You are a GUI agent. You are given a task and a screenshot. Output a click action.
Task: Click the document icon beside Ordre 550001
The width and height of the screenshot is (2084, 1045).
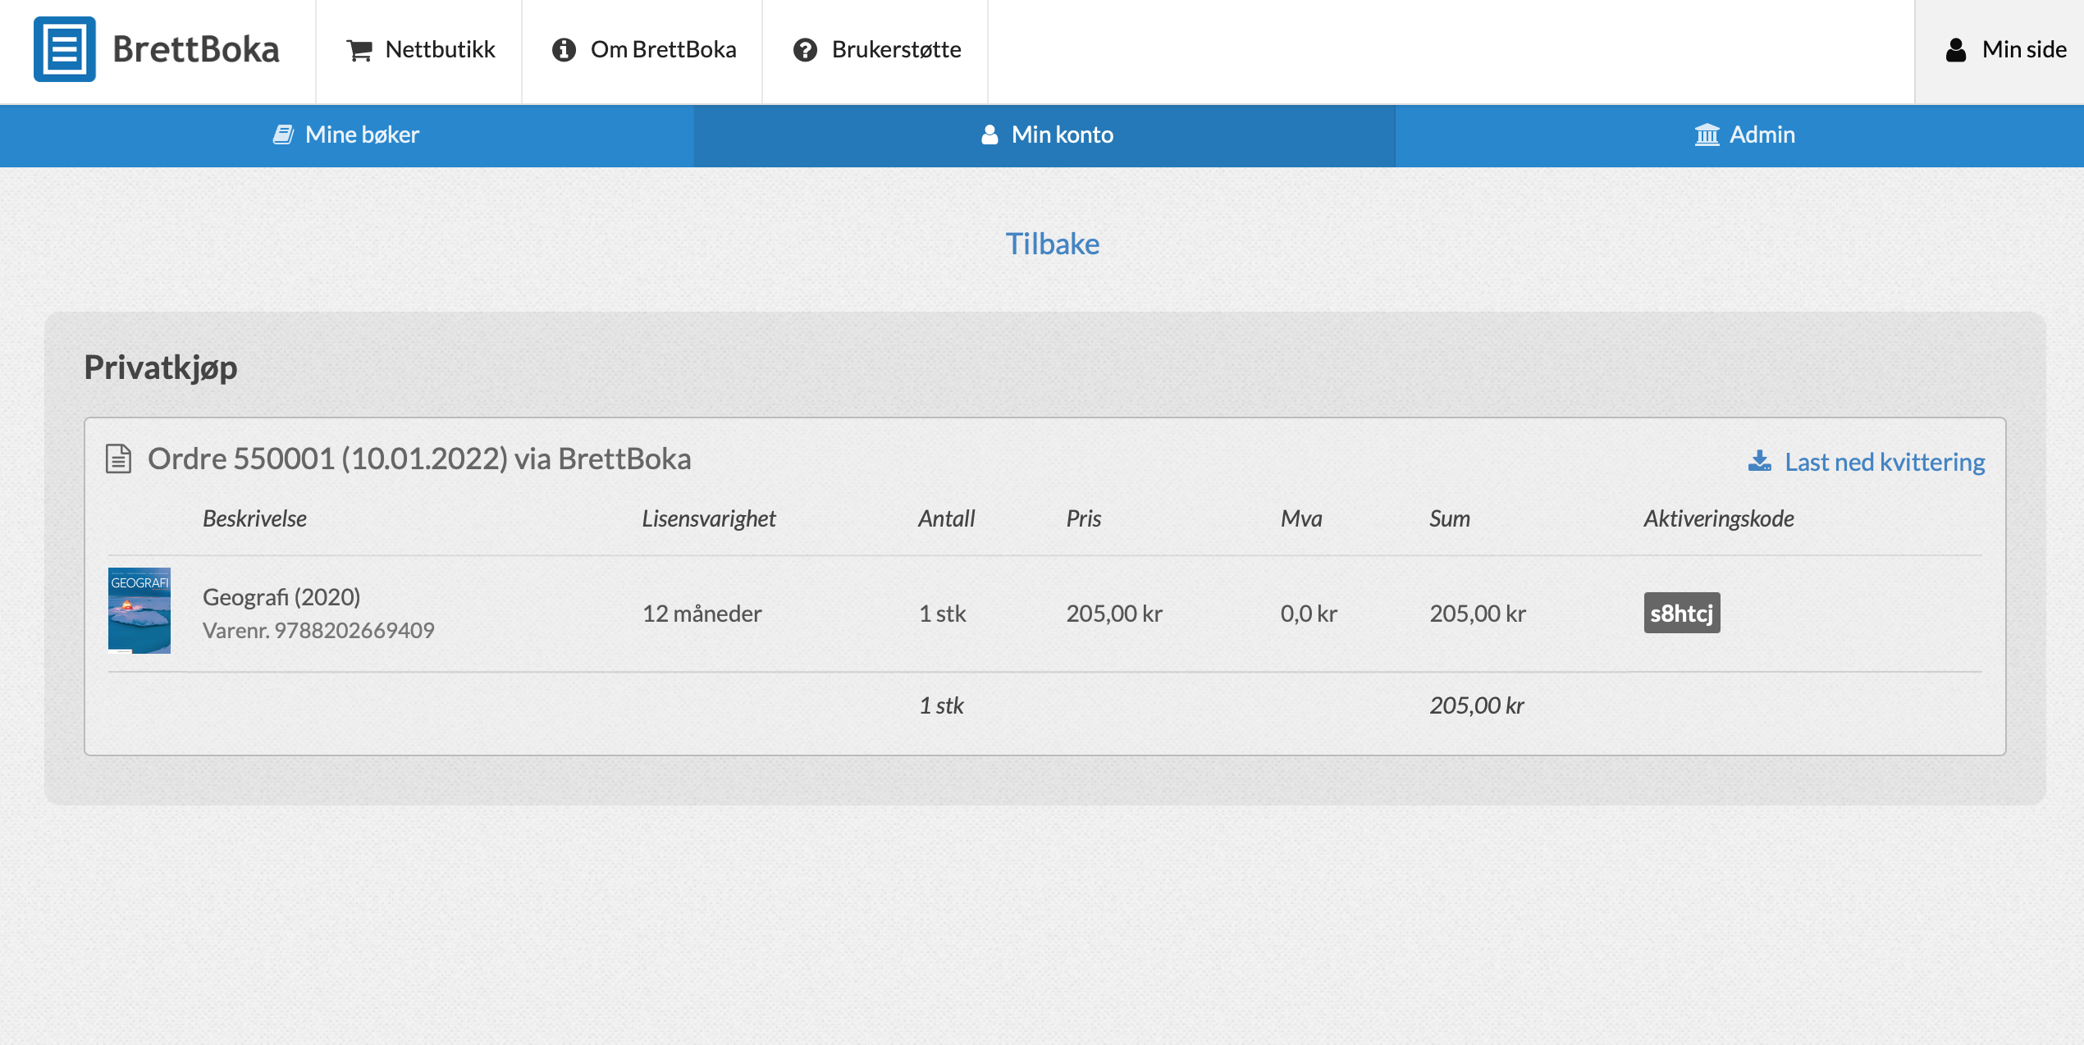(x=119, y=459)
